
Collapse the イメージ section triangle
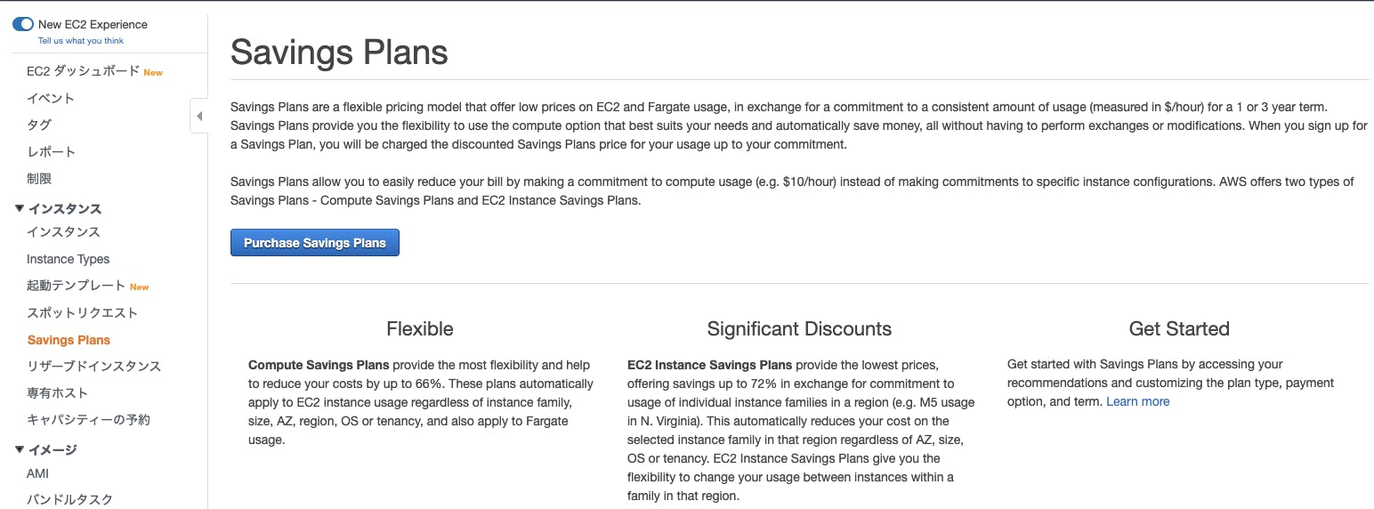[x=20, y=449]
